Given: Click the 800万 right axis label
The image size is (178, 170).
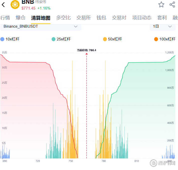Looking at the screenshot, I should pyautogui.click(x=170, y=88).
